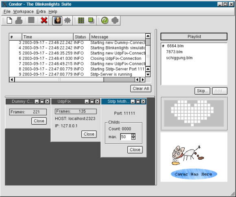Click Close button in UdpFix window

[89, 134]
